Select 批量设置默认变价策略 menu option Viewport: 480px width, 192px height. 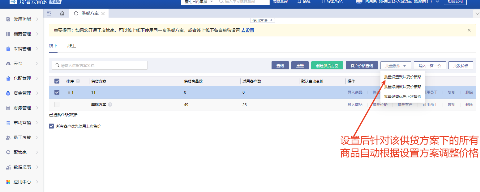tap(402, 77)
